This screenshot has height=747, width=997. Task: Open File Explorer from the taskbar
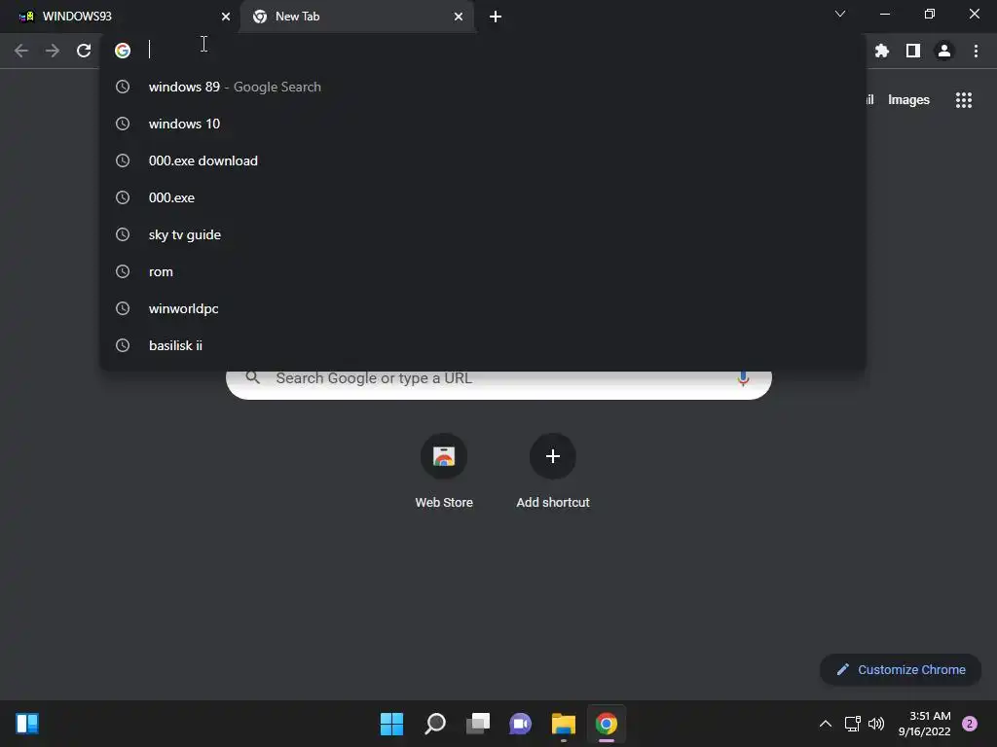pyautogui.click(x=564, y=724)
